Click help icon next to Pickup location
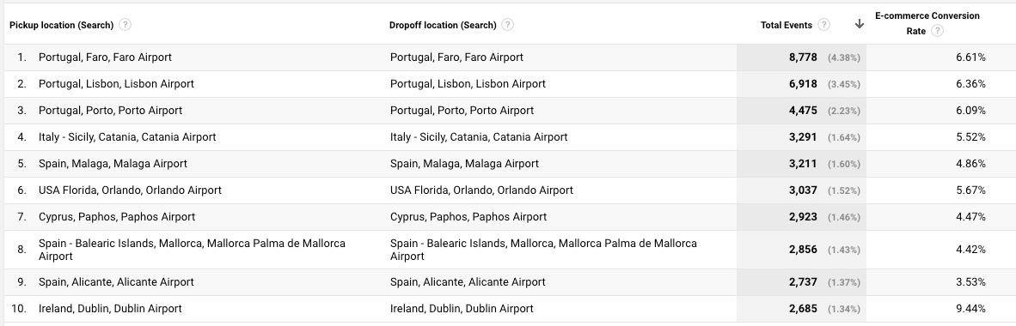This screenshot has height=326, width=1016. [x=125, y=25]
